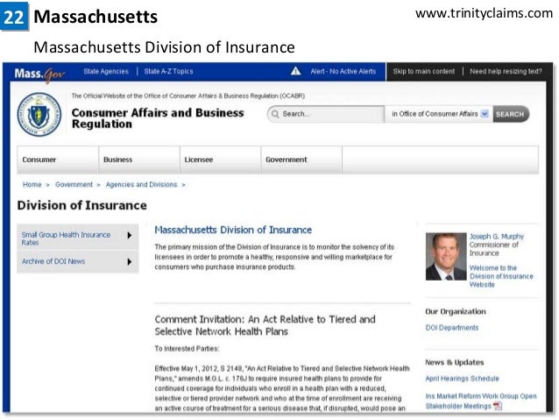Click the magnifier icon in search box
This screenshot has height=420, width=559.
pyautogui.click(x=275, y=114)
